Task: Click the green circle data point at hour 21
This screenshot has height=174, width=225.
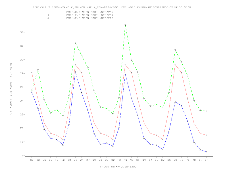Action: coord(75,43)
